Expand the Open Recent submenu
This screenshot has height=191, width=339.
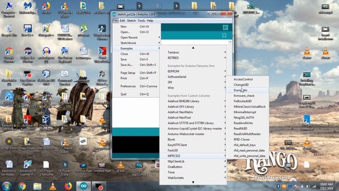pos(137,38)
